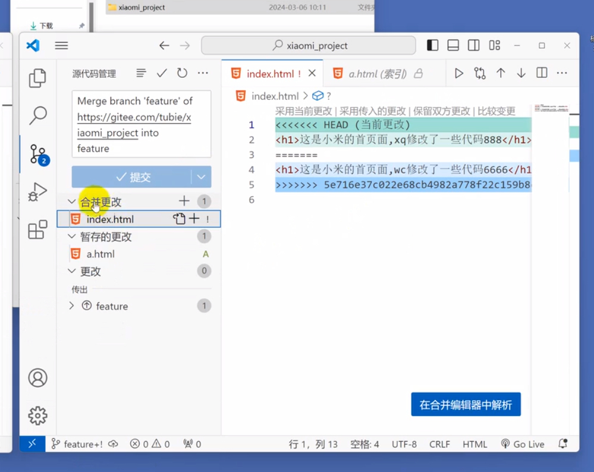Open the Manage gear icon
This screenshot has width=594, height=472.
(x=37, y=416)
